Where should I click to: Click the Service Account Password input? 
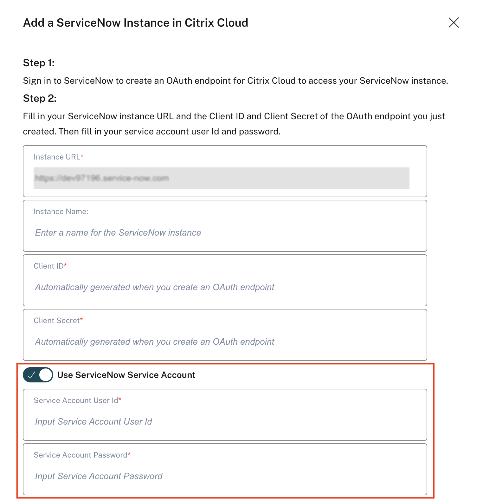(224, 476)
